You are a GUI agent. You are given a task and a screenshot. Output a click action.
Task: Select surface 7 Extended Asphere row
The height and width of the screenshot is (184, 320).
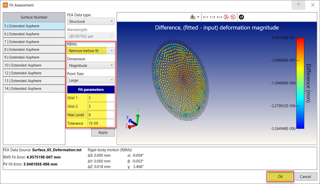coord(34,42)
